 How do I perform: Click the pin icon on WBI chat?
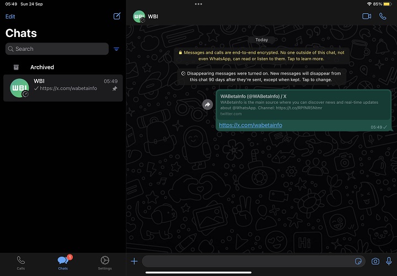[x=115, y=88]
